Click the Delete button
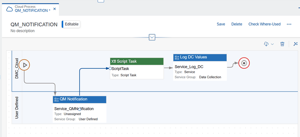Image resolution: width=300 pixels, height=137 pixels. tap(237, 24)
